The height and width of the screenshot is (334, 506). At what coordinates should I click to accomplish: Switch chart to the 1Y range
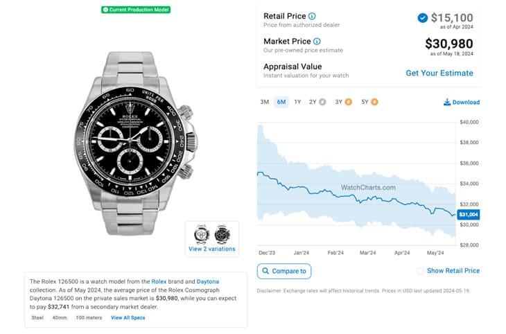coord(297,102)
